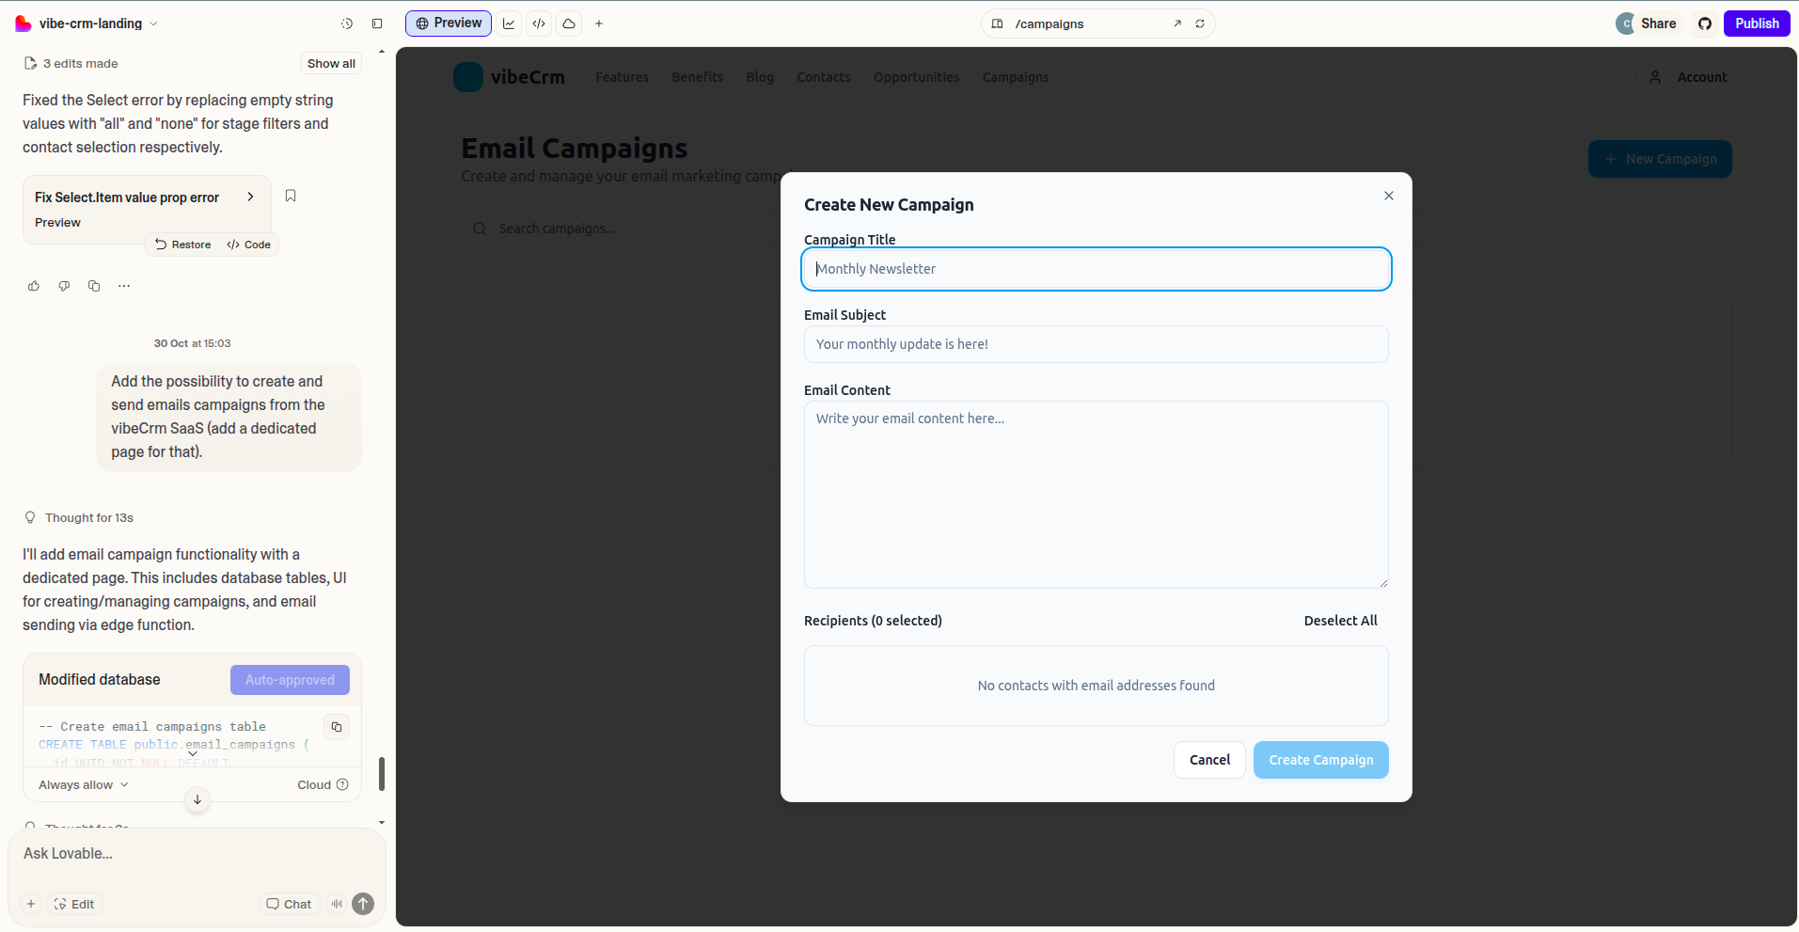Open preview in new tab arrow
The width and height of the screenshot is (1799, 932).
click(x=1177, y=24)
